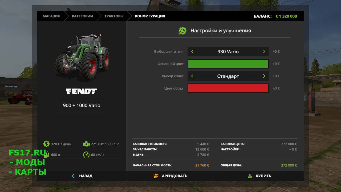Open the 930 Vario engine selector
This screenshot has height=192, width=341.
point(228,51)
